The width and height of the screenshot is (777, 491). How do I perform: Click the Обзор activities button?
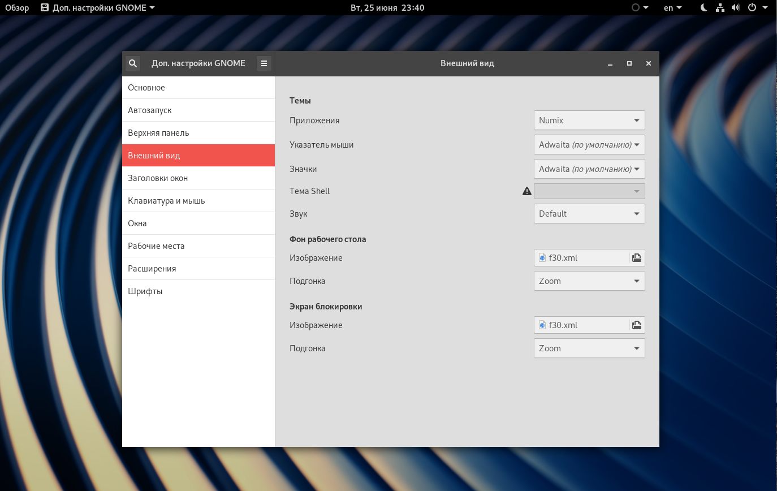point(17,8)
